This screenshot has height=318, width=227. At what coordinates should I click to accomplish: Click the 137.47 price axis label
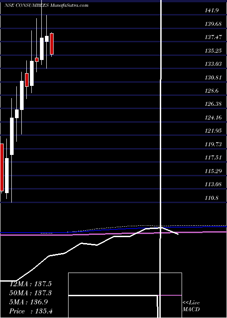(x=213, y=37)
